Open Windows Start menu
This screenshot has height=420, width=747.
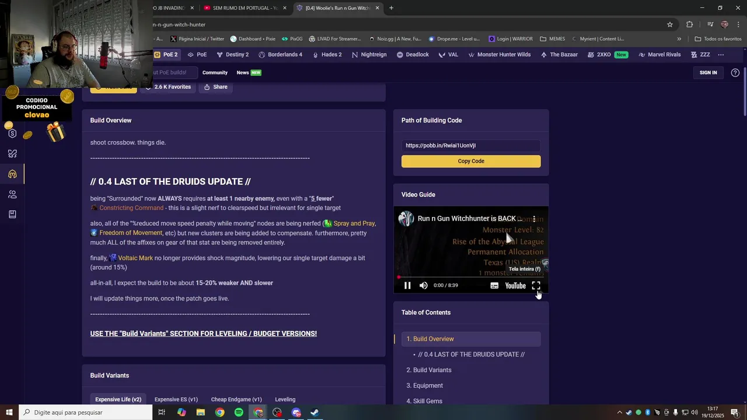(x=9, y=412)
